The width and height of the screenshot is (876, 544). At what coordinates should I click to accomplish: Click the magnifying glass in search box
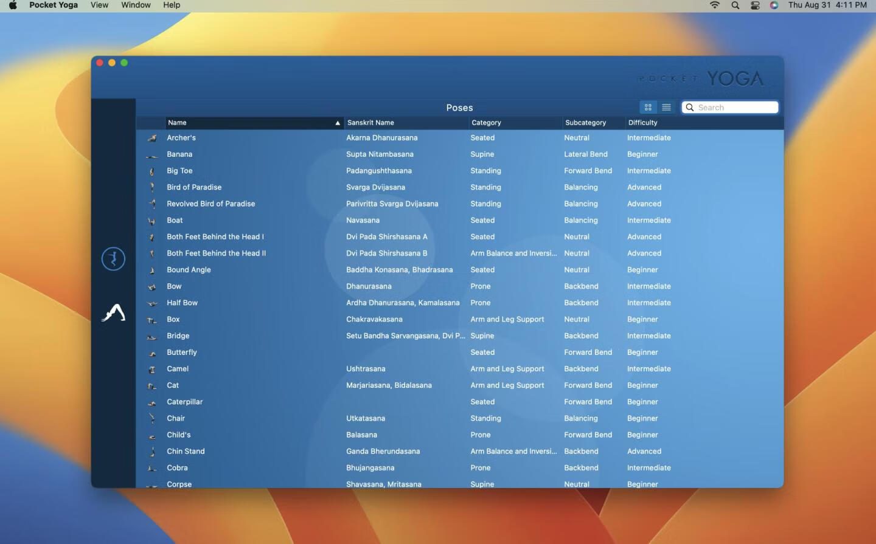point(690,108)
